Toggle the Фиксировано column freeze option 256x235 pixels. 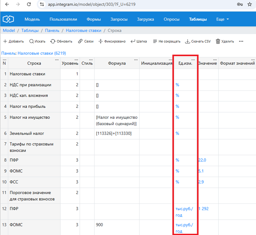pyautogui.click(x=101, y=41)
